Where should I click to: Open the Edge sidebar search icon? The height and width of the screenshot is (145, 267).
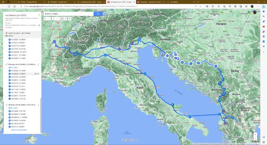(x=263, y=16)
